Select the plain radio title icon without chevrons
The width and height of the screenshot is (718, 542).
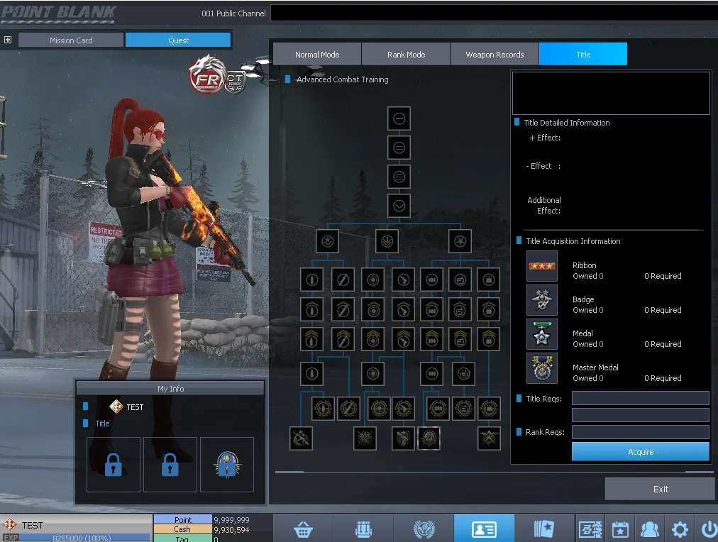[x=460, y=280]
